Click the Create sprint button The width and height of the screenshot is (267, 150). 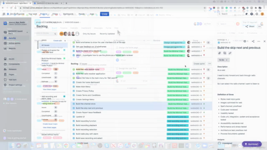199,64
